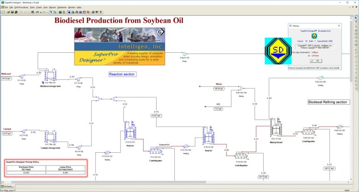The image size is (359, 192).
Task: Select the pointer tool in right drawing toolbar
Action: pyautogui.click(x=356, y=18)
